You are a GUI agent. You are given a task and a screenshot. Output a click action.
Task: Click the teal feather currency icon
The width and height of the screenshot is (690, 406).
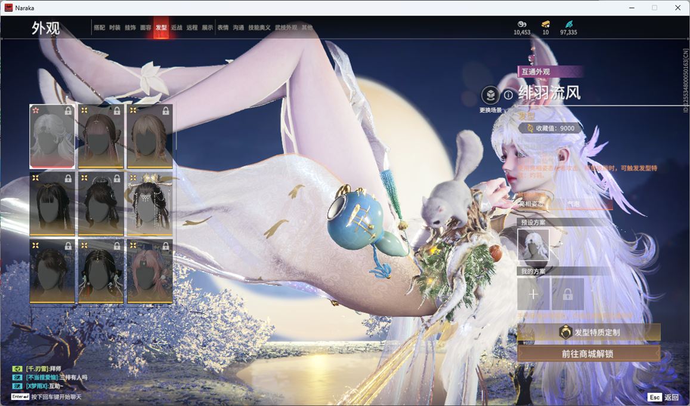pos(568,24)
